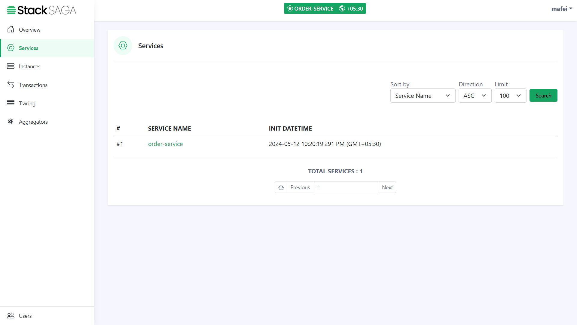This screenshot has height=325, width=577.
Task: Click the 2024-05-12 10:20:19.291 PM datetime cell
Action: coord(325,144)
